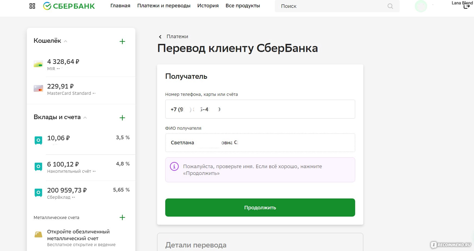Click the 4,8 % interest rate
Image resolution: width=474 pixels, height=251 pixels.
(x=123, y=164)
